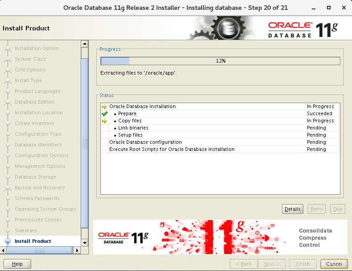The image size is (352, 271).
Task: Maximize the installer window
Action: [329, 8]
